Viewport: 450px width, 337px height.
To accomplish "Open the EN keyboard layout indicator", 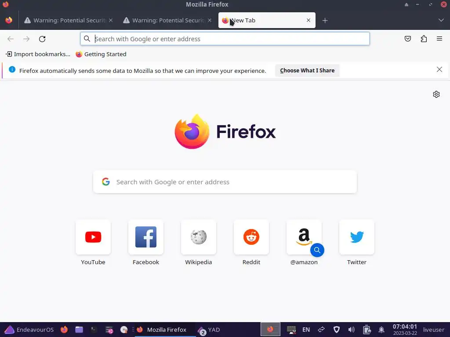I will 306,330.
